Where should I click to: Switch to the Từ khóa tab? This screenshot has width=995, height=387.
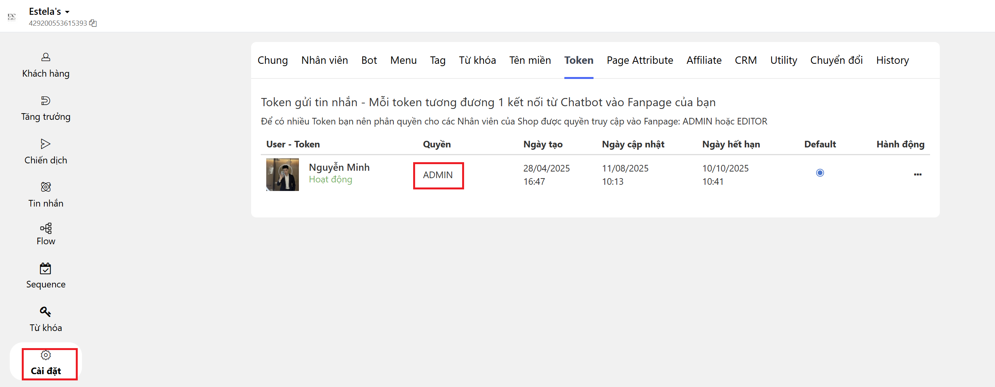pyautogui.click(x=477, y=60)
